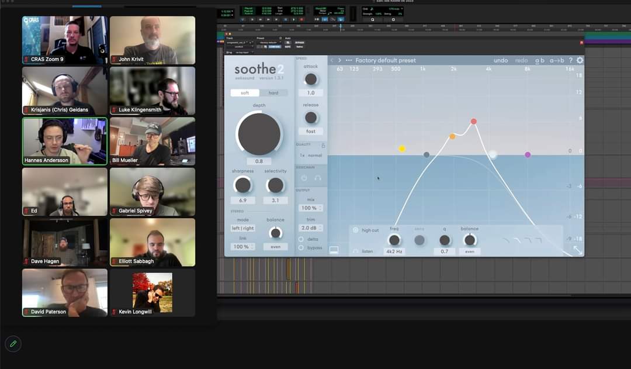
Task: Enable sidechain power icon
Action: [304, 178]
